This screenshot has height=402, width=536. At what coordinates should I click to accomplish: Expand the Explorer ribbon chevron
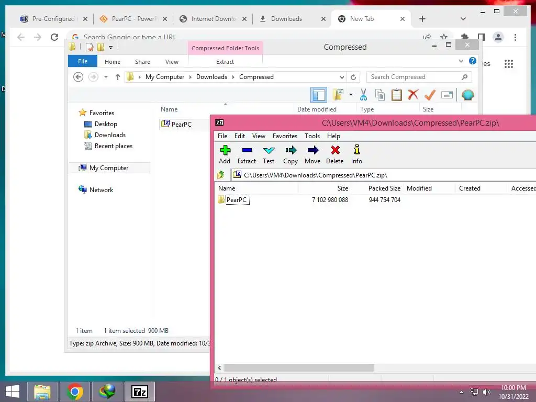(x=461, y=61)
